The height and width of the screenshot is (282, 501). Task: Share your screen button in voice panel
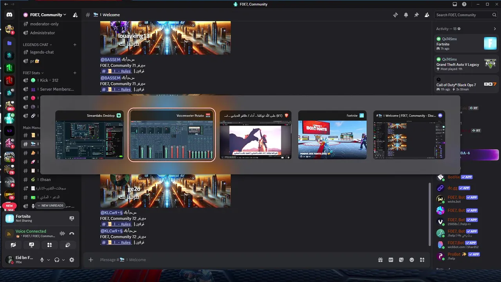(32, 245)
